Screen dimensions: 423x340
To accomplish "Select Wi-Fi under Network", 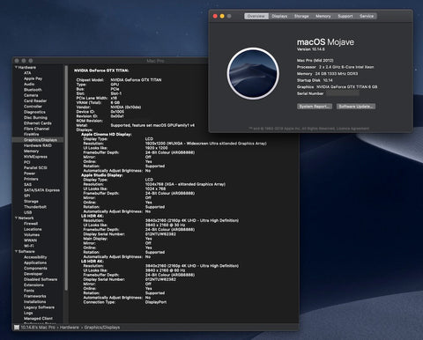I will pyautogui.click(x=29, y=246).
